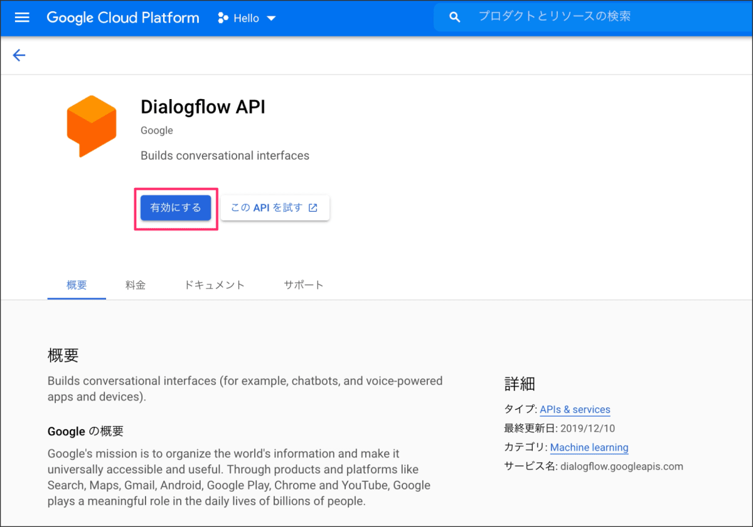The height and width of the screenshot is (527, 753).
Task: Click the Google Cloud Platform title
Action: tap(123, 18)
